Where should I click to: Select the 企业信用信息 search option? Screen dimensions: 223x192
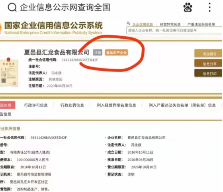click(x=143, y=24)
